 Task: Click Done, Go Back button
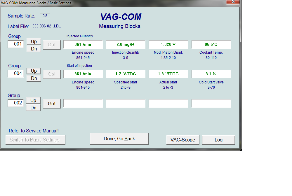[119, 139]
